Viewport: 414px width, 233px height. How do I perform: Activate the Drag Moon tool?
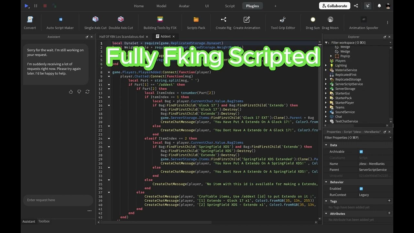(330, 23)
